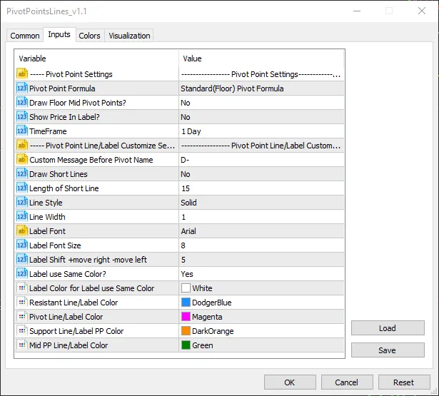Toggle the Draw Short Lines value No

click(x=261, y=174)
